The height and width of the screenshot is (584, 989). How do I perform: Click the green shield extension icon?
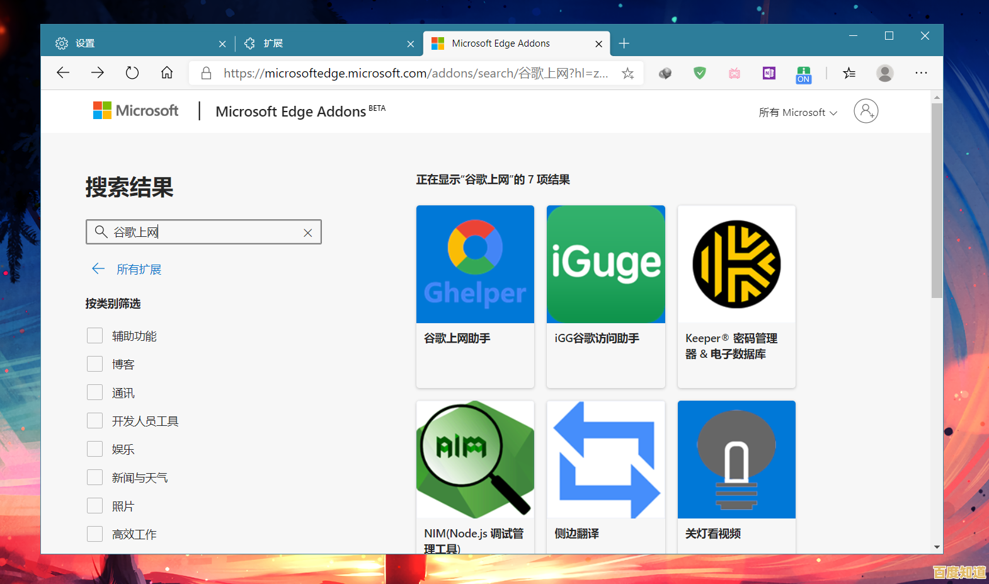pos(699,73)
